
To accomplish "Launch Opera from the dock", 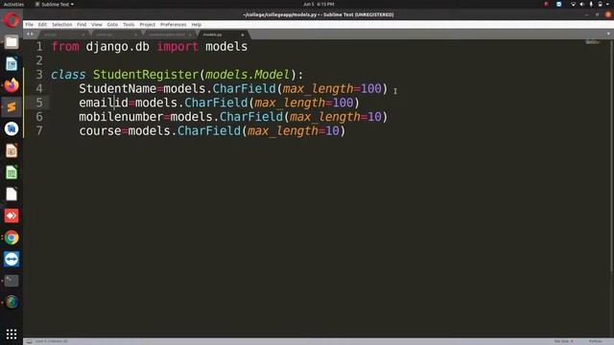I will coord(12,20).
